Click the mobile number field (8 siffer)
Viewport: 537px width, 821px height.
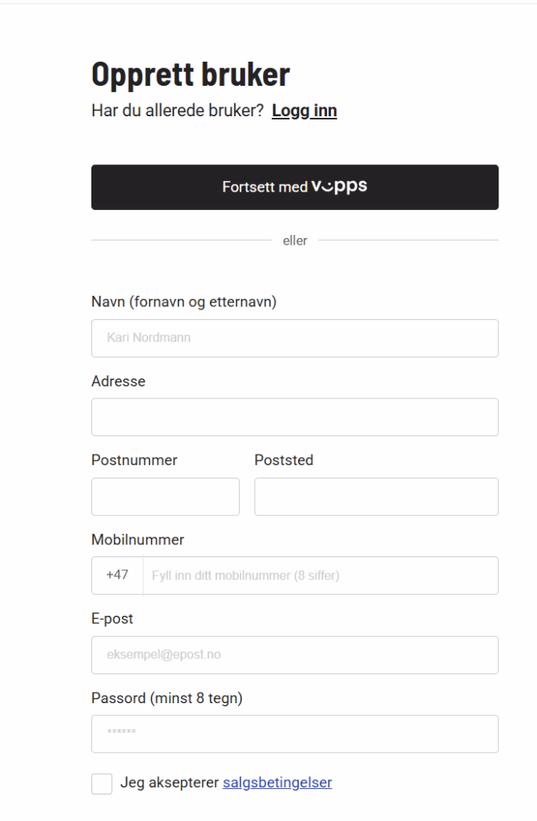[x=321, y=576]
